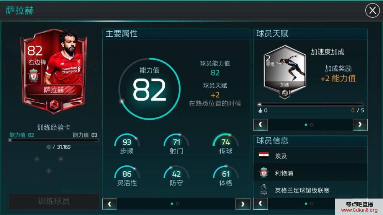The height and width of the screenshot is (215, 383).
Task: Tap the Premier League logo icon
Action: click(264, 189)
